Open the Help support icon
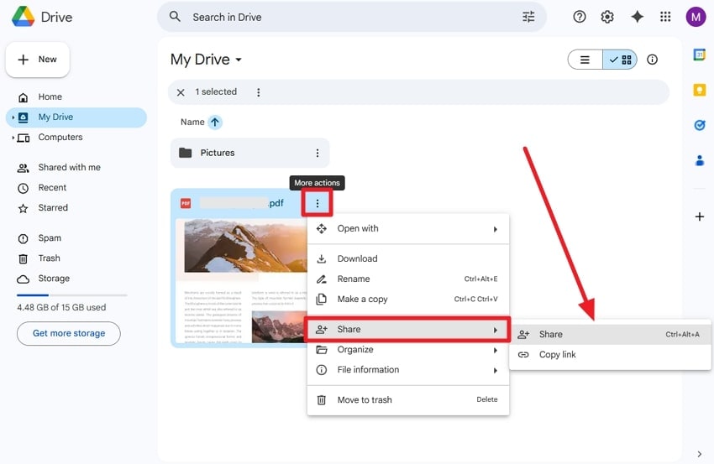 [580, 18]
